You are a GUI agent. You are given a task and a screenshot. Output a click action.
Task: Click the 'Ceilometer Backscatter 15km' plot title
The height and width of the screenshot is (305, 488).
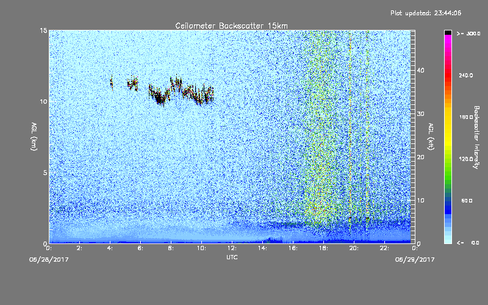tap(231, 26)
